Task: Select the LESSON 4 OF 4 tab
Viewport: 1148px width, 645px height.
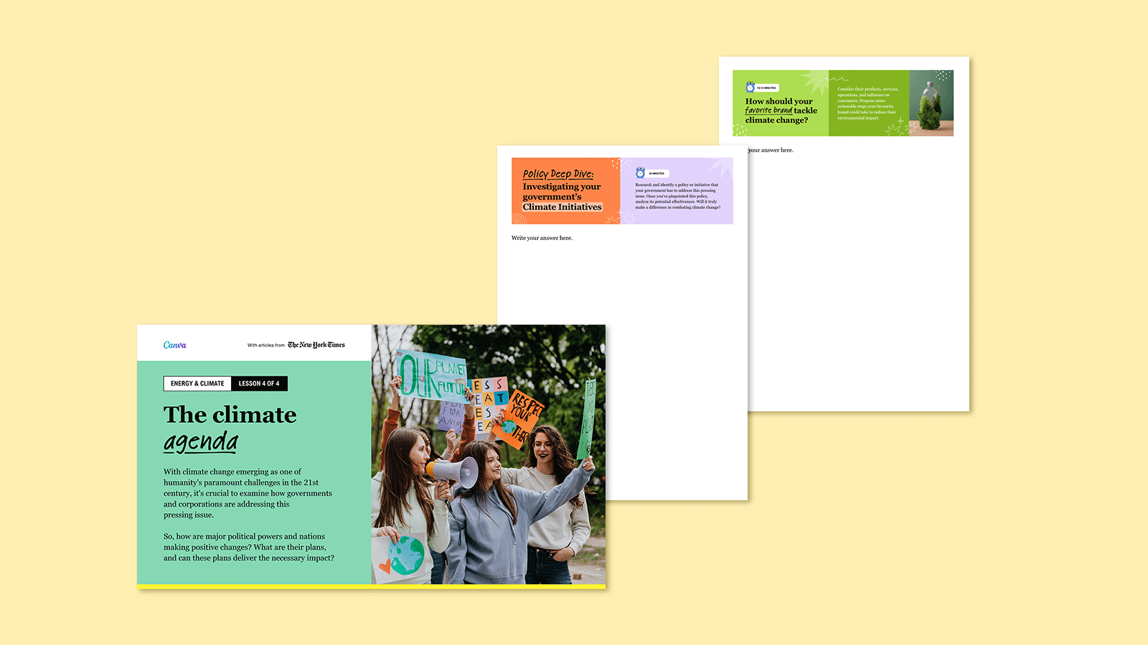Action: [260, 383]
